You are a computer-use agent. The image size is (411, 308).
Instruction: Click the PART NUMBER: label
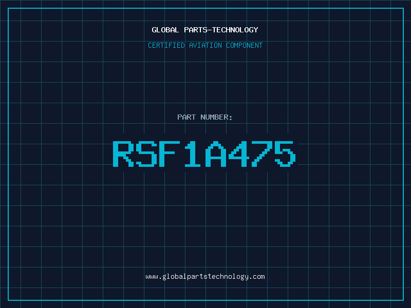pos(204,117)
